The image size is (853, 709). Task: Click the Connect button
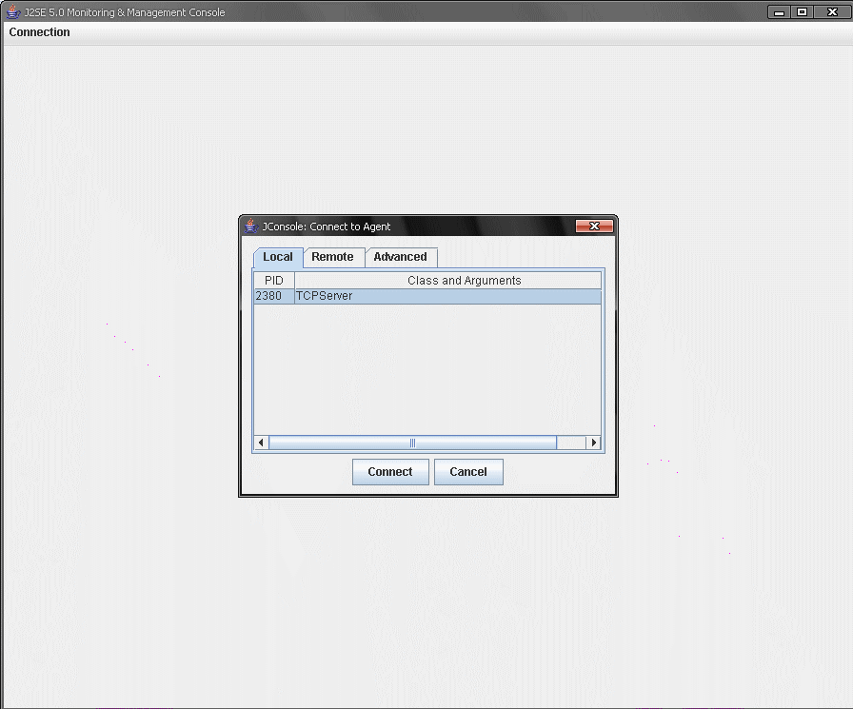390,471
